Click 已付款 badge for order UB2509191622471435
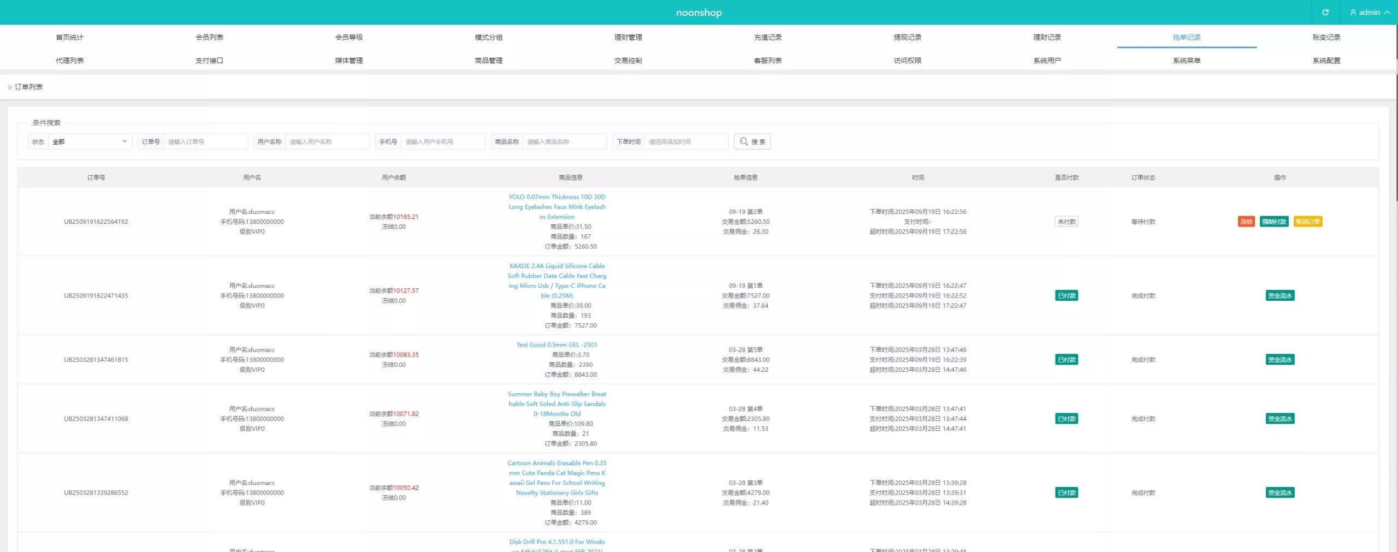Image resolution: width=1398 pixels, height=552 pixels. 1067,296
